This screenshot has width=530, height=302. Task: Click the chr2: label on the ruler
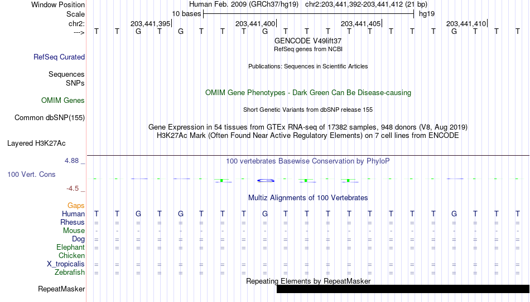tap(77, 23)
